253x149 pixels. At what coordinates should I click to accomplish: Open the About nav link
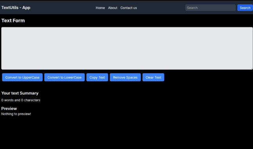click(112, 8)
